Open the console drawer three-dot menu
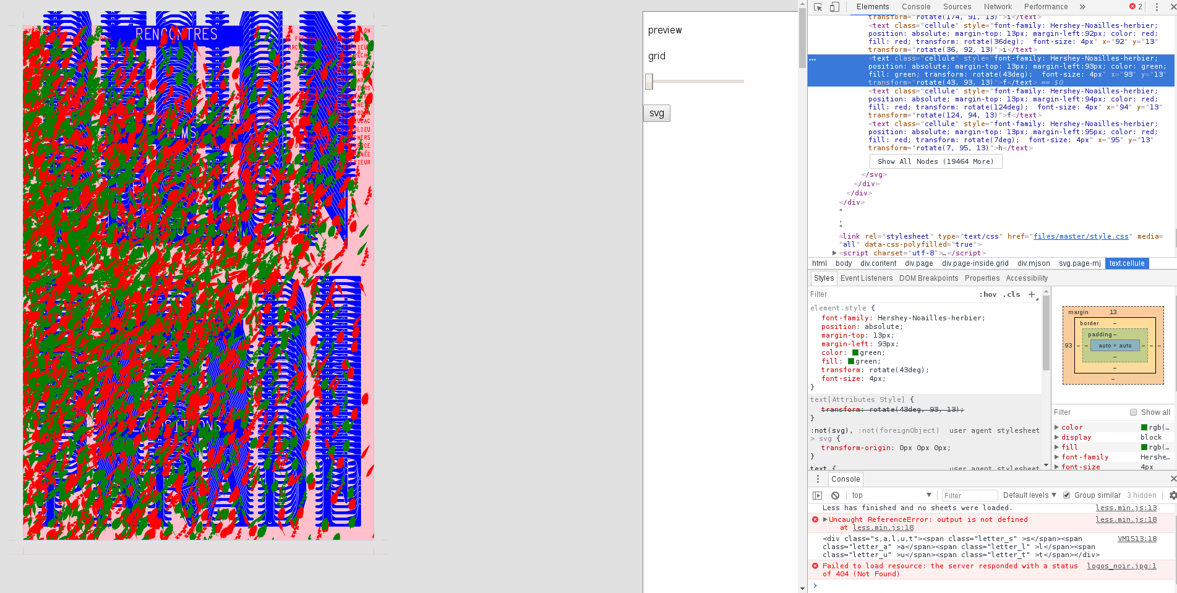This screenshot has width=1177, height=593. coord(818,479)
